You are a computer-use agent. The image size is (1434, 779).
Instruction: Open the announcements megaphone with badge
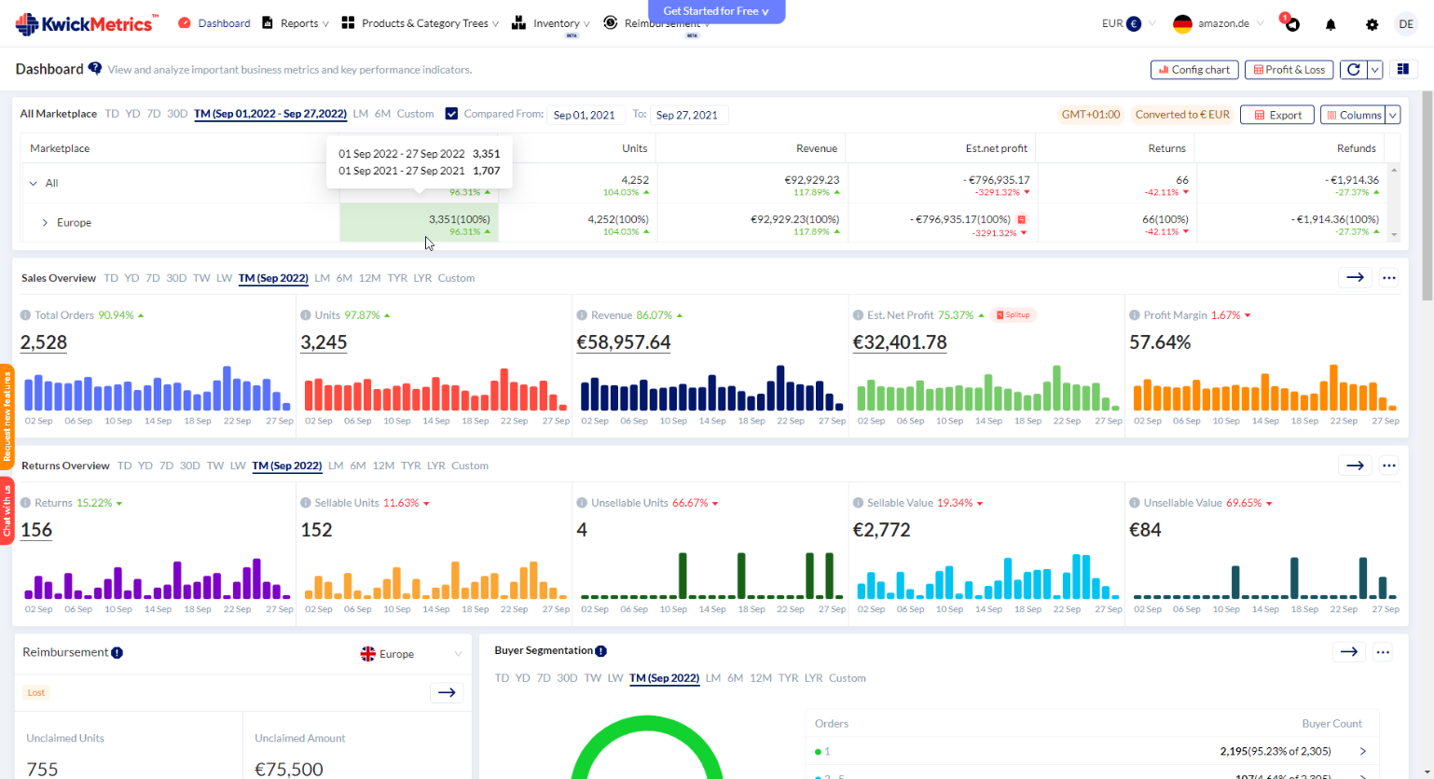click(x=1290, y=22)
